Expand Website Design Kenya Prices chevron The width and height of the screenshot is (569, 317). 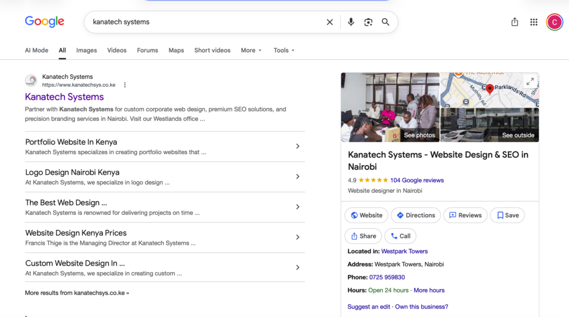click(298, 237)
